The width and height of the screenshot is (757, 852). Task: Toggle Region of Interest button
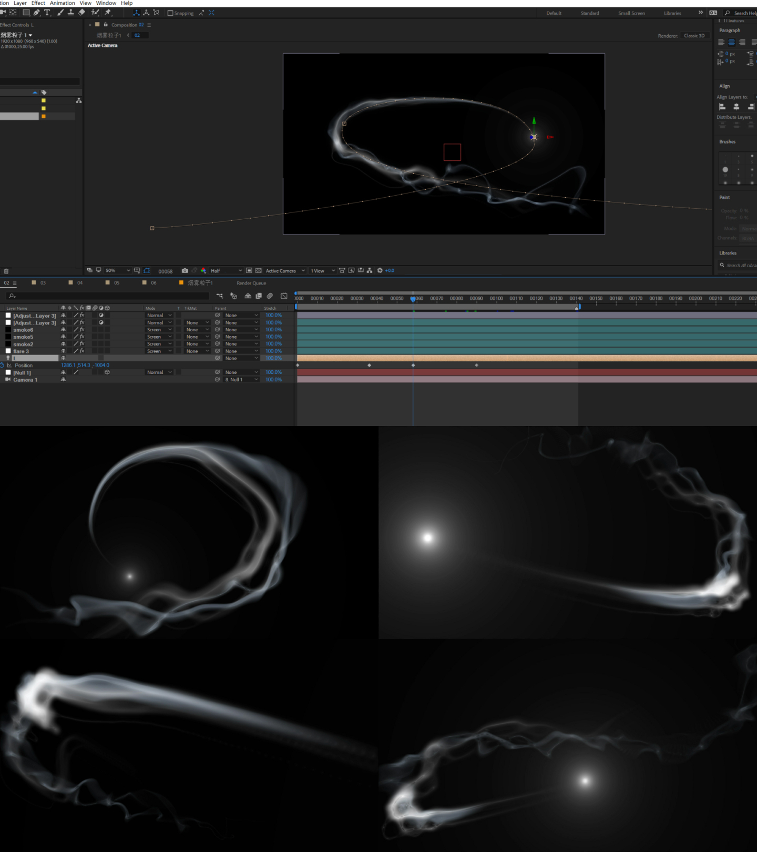pos(249,271)
